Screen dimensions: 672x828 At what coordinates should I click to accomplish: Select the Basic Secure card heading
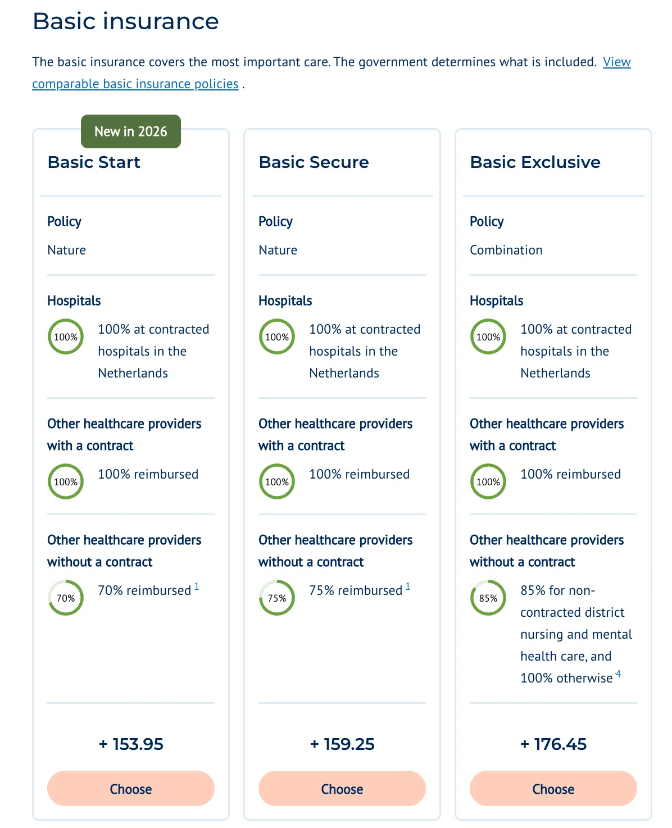coord(314,162)
